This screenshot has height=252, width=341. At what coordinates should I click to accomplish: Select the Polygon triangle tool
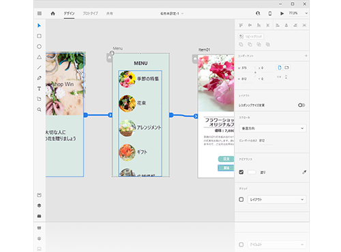click(39, 57)
